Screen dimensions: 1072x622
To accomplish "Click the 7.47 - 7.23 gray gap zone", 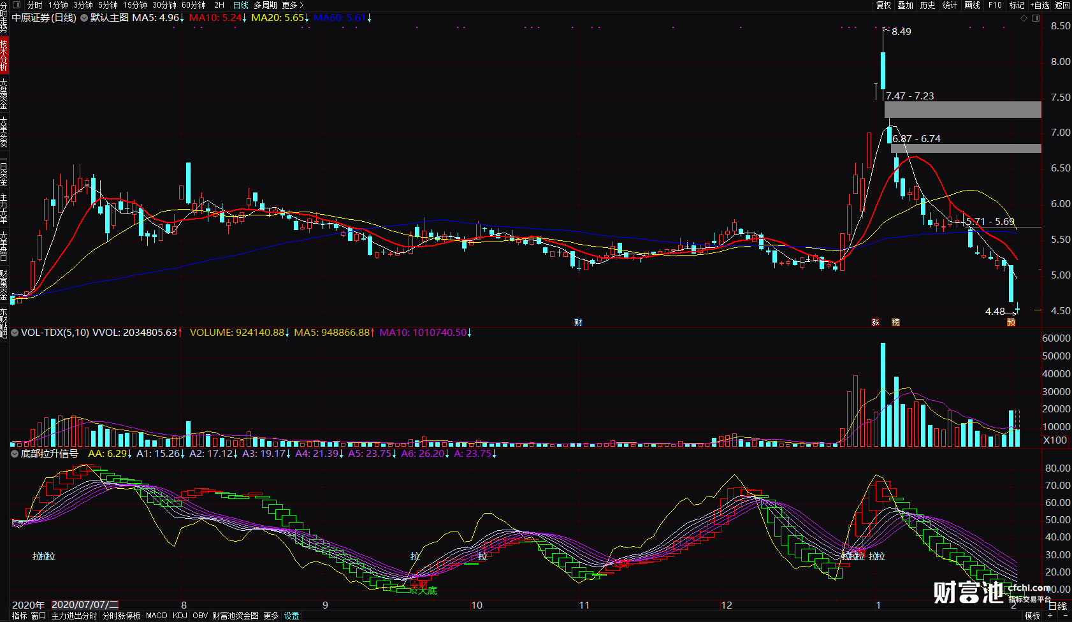I will pyautogui.click(x=962, y=110).
